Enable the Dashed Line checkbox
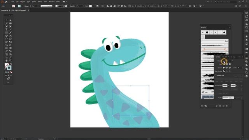The width and height of the screenshot is (249, 140). tap(216, 75)
